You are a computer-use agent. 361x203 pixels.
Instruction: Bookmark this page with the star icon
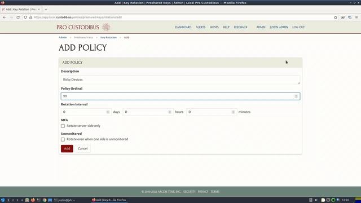point(336,17)
